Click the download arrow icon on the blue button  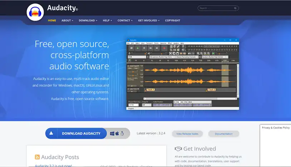(x=51, y=133)
